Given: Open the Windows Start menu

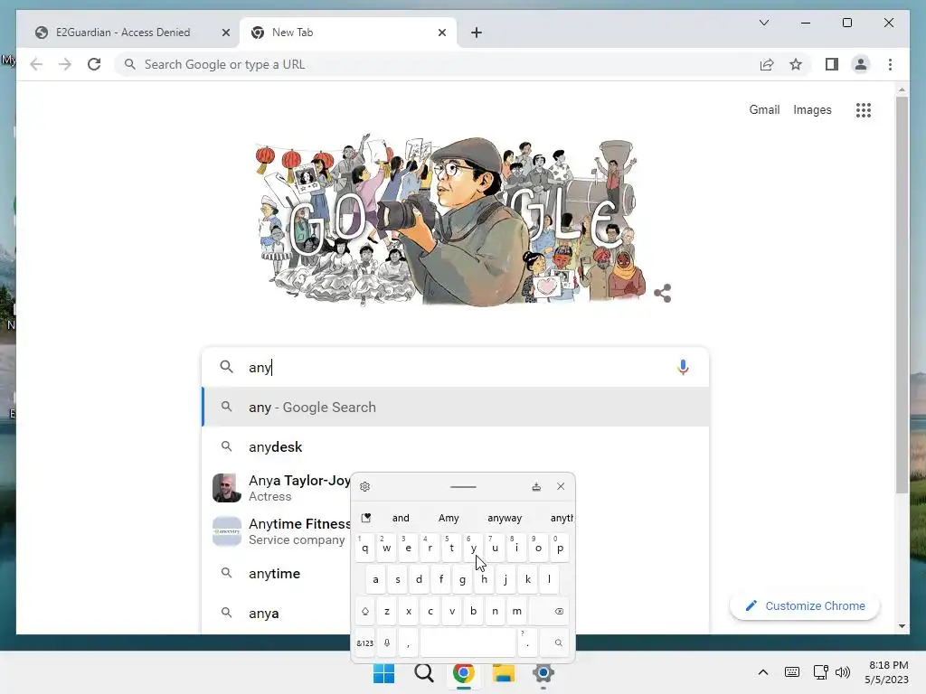Looking at the screenshot, I should pyautogui.click(x=383, y=673).
